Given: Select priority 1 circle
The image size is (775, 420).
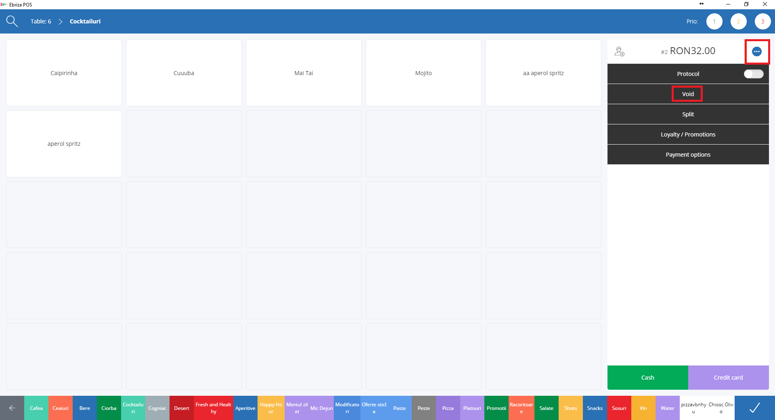Looking at the screenshot, I should pos(714,21).
